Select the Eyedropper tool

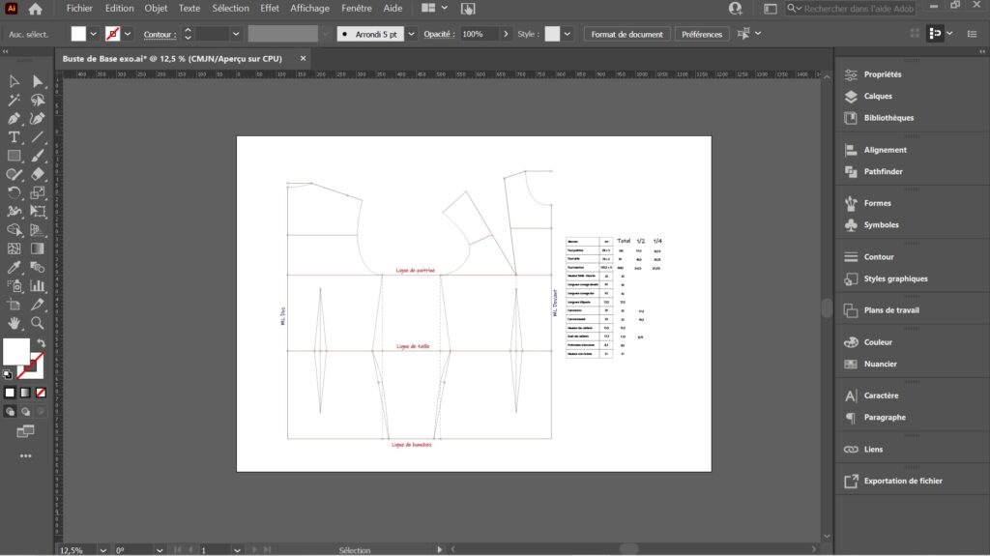pyautogui.click(x=15, y=267)
